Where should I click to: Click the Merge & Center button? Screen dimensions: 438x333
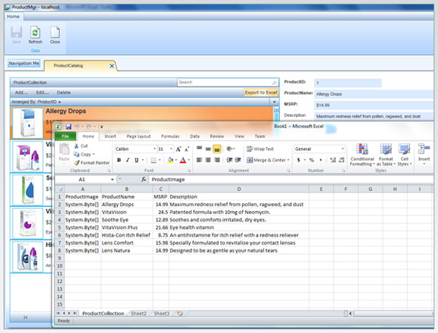268,160
